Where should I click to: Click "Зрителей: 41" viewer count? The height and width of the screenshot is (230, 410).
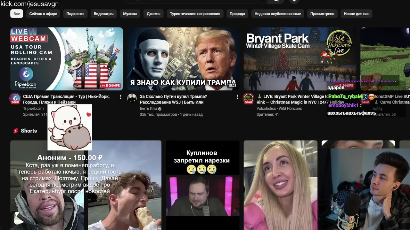(x=267, y=114)
